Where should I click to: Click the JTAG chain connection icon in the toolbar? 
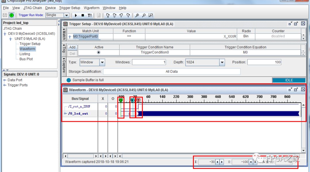(5, 15)
